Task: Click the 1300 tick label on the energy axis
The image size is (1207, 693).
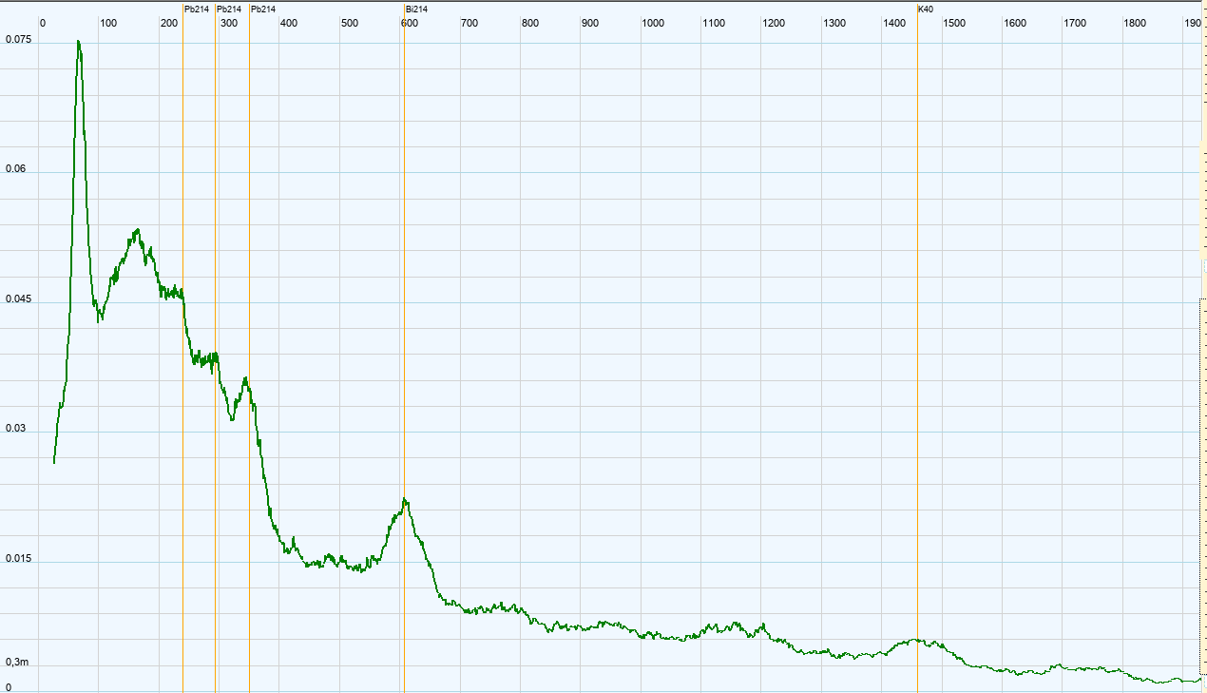Action: (834, 23)
